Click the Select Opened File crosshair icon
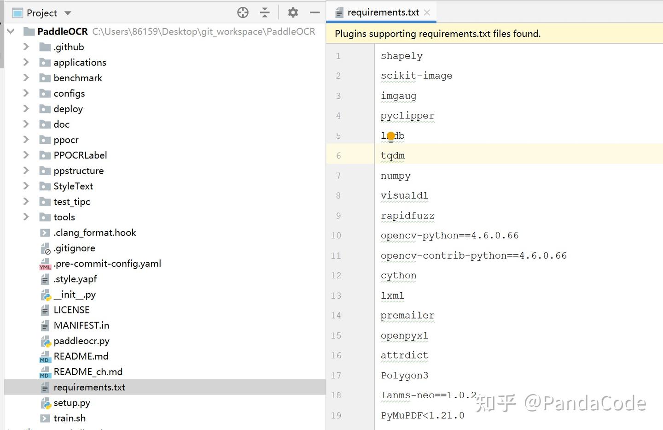Viewport: 663px width, 430px height. pos(243,12)
